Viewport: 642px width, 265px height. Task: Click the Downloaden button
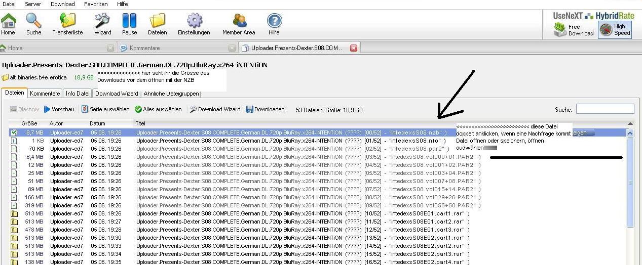click(266, 109)
